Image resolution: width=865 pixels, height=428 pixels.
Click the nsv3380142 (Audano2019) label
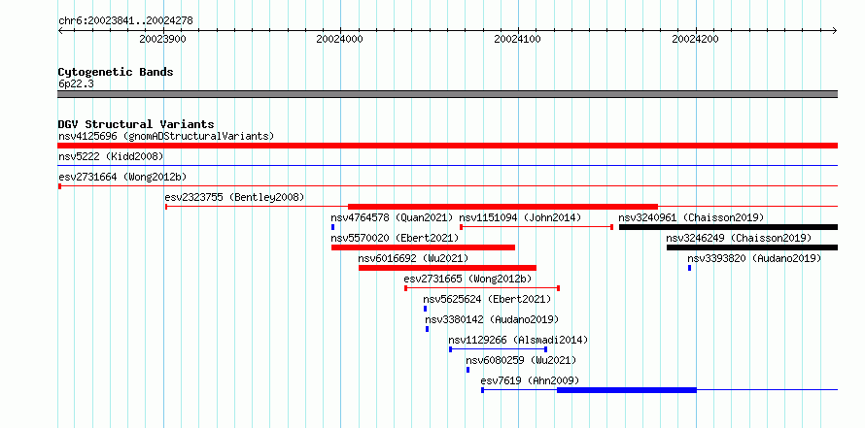[x=492, y=319]
